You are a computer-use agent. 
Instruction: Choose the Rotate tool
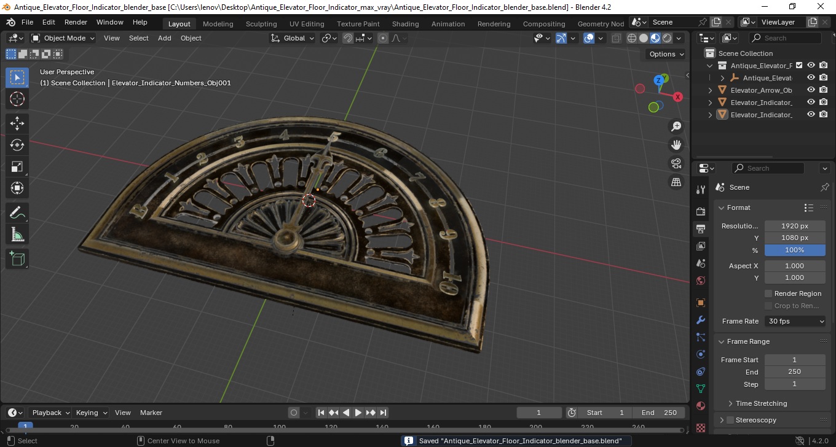click(17, 145)
